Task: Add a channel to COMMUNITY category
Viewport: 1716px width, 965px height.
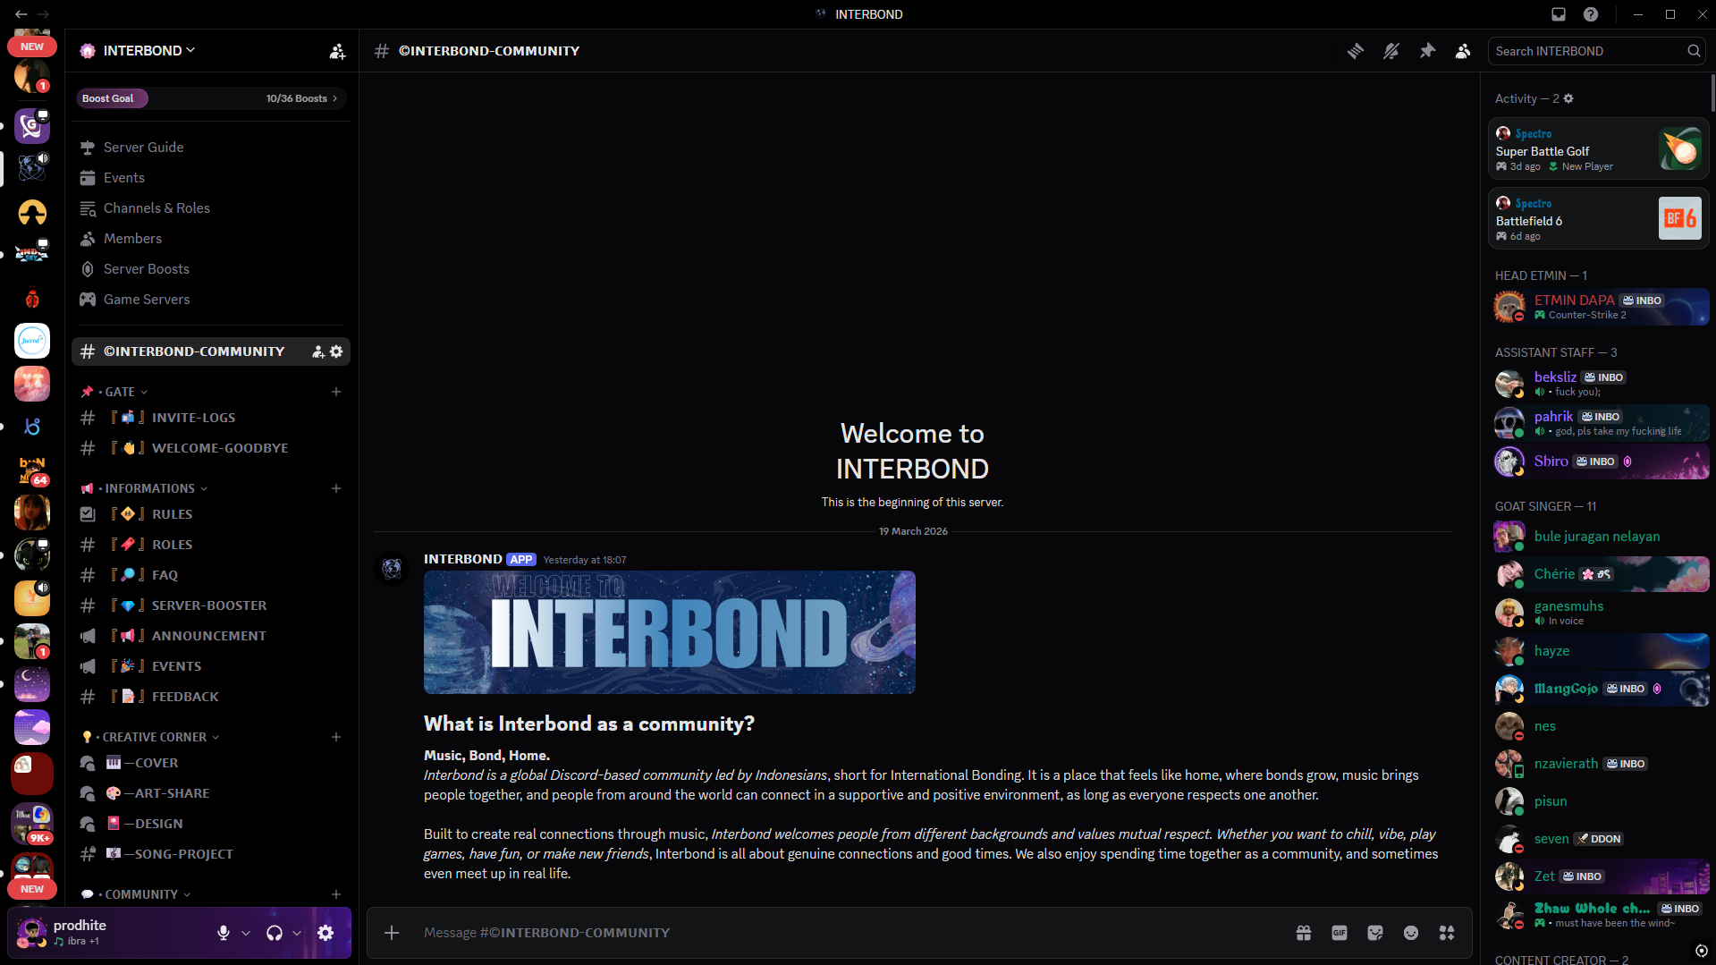Action: (x=336, y=894)
